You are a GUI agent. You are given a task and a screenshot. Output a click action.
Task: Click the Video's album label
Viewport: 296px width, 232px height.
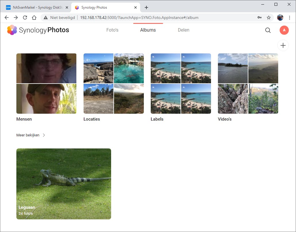[x=225, y=119]
